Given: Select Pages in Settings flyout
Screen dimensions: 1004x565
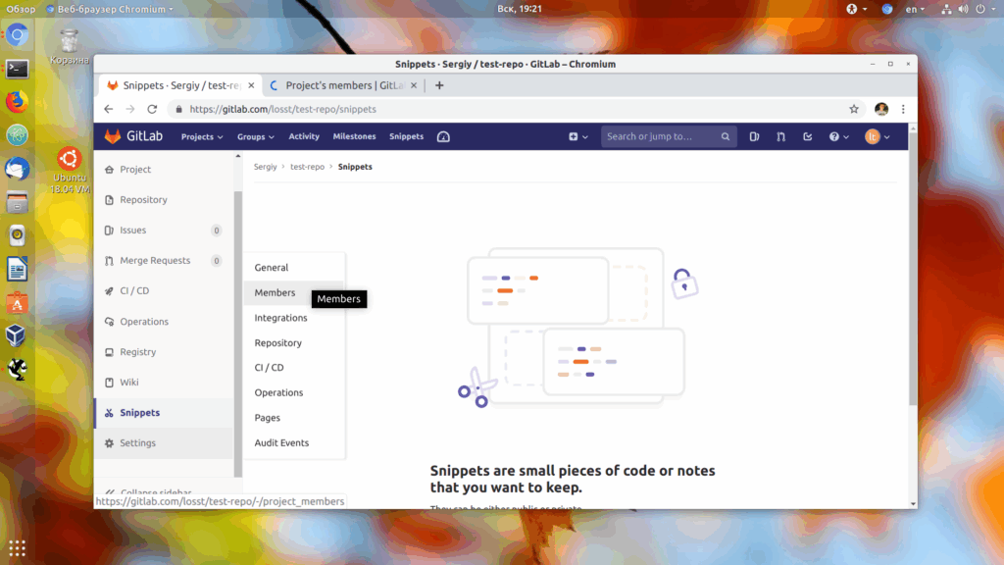Looking at the screenshot, I should (294, 418).
